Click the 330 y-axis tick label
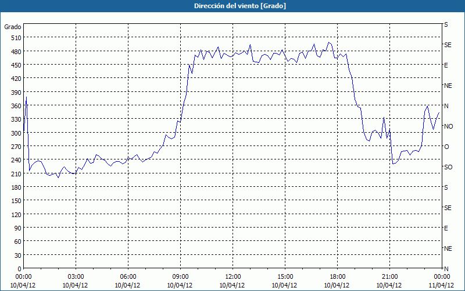Viewport: 465px width, 291px height. pos(16,119)
